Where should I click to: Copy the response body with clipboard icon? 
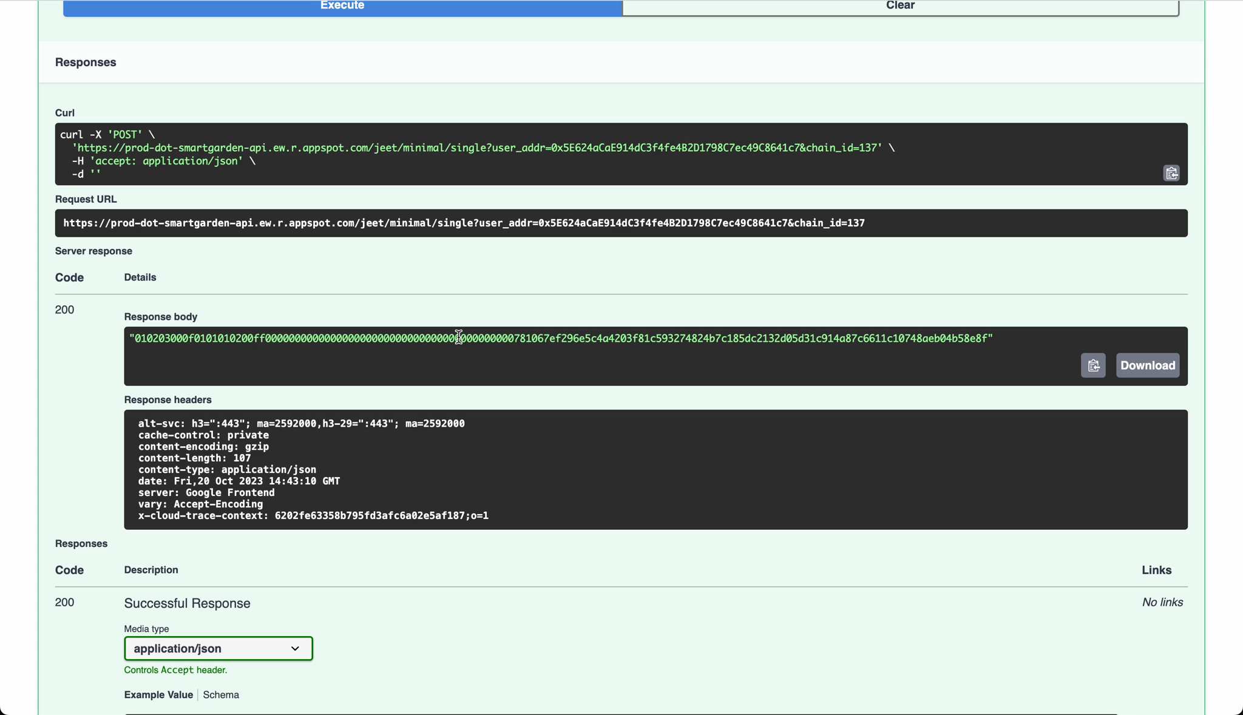pyautogui.click(x=1093, y=365)
